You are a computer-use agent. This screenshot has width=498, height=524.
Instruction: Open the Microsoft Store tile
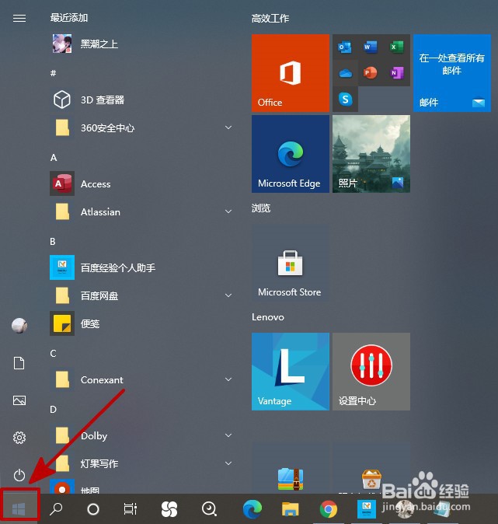(x=291, y=263)
